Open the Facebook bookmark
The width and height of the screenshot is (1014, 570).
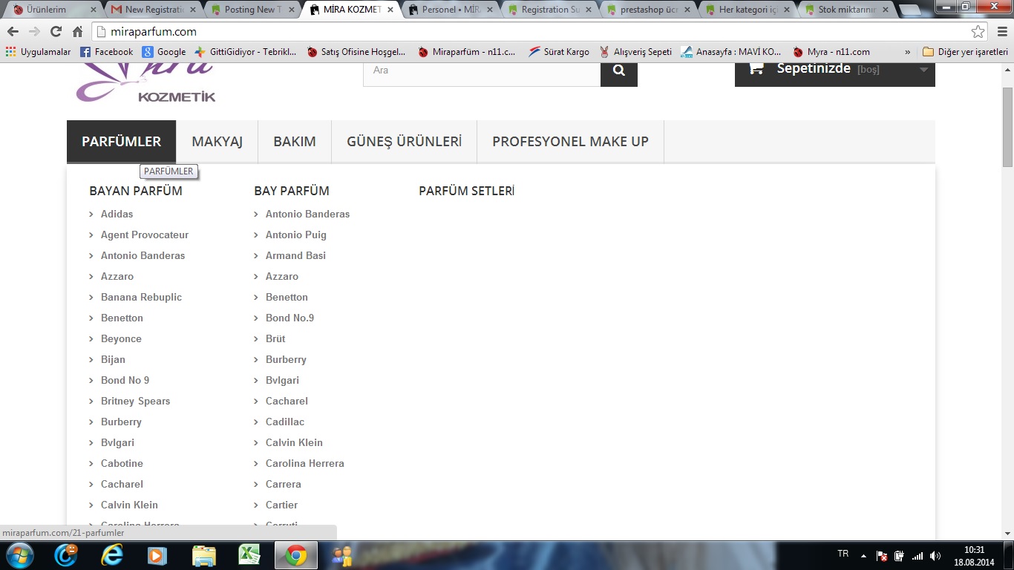(106, 52)
